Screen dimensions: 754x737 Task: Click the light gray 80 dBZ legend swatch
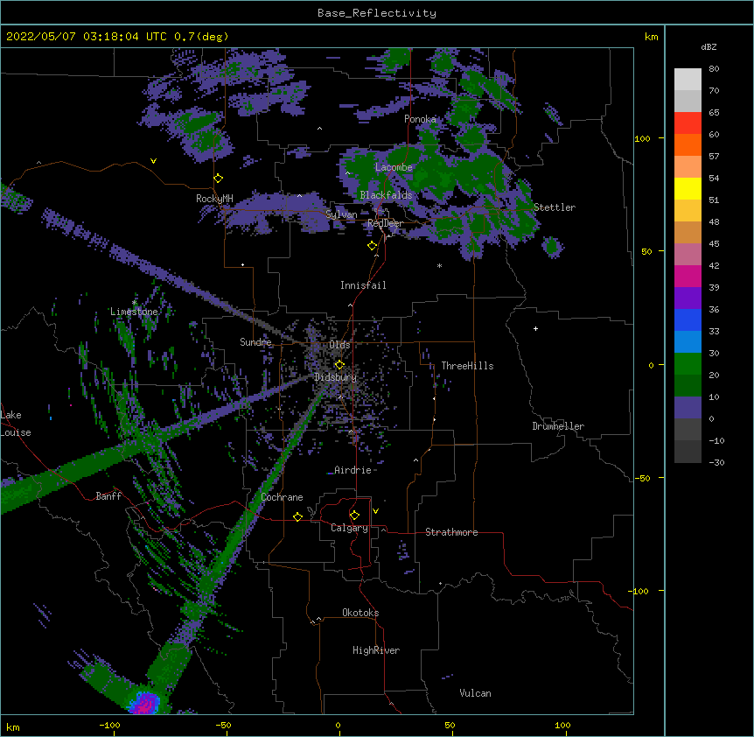[x=688, y=79]
